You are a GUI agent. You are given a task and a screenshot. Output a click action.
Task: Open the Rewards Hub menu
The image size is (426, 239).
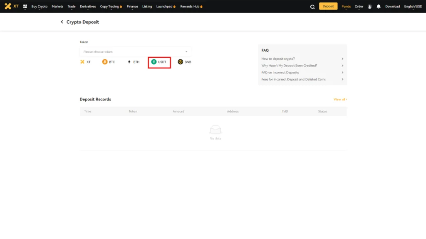click(x=191, y=7)
